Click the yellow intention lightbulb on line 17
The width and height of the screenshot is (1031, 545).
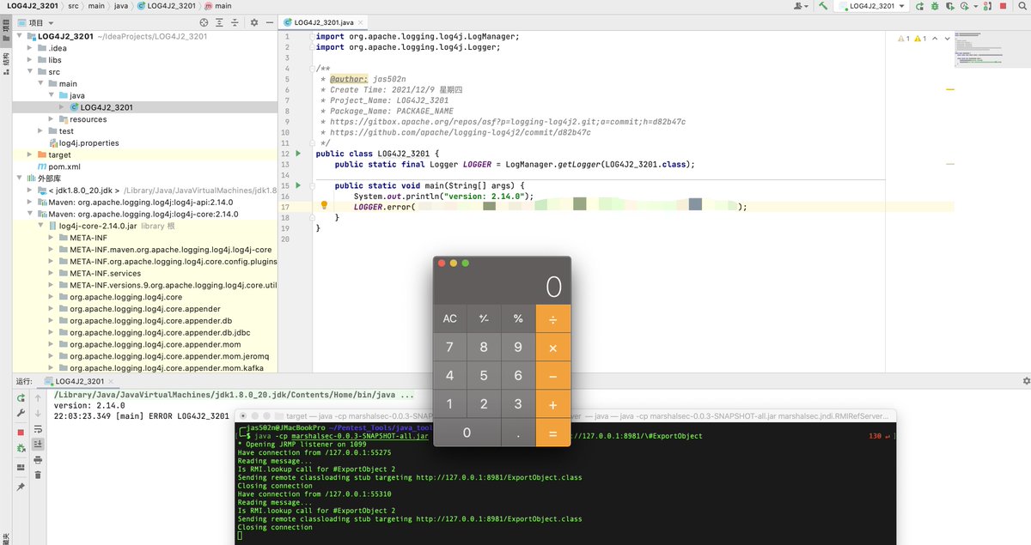(324, 206)
